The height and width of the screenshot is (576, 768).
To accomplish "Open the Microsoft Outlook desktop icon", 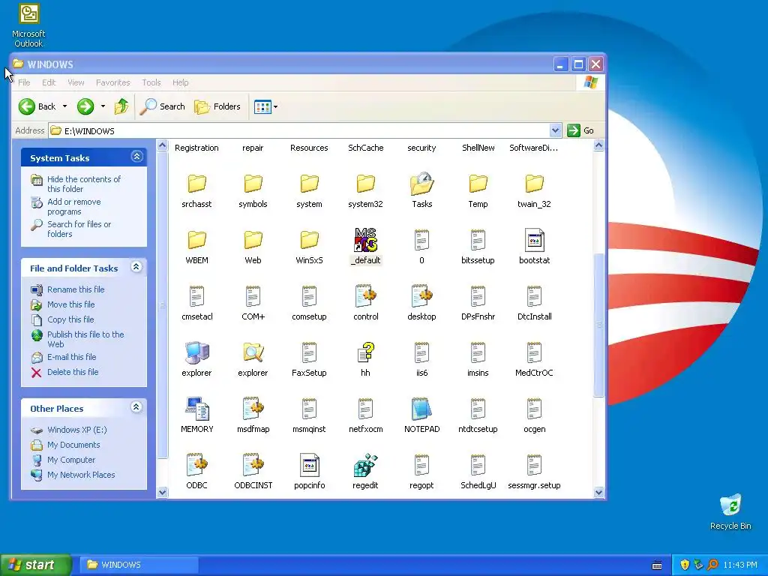I will pos(28,25).
